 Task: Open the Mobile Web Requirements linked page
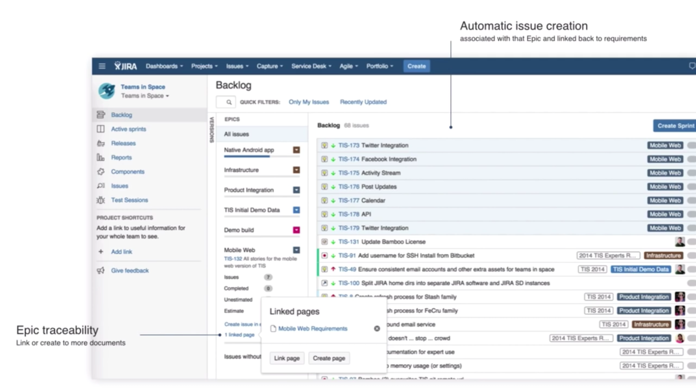click(313, 329)
